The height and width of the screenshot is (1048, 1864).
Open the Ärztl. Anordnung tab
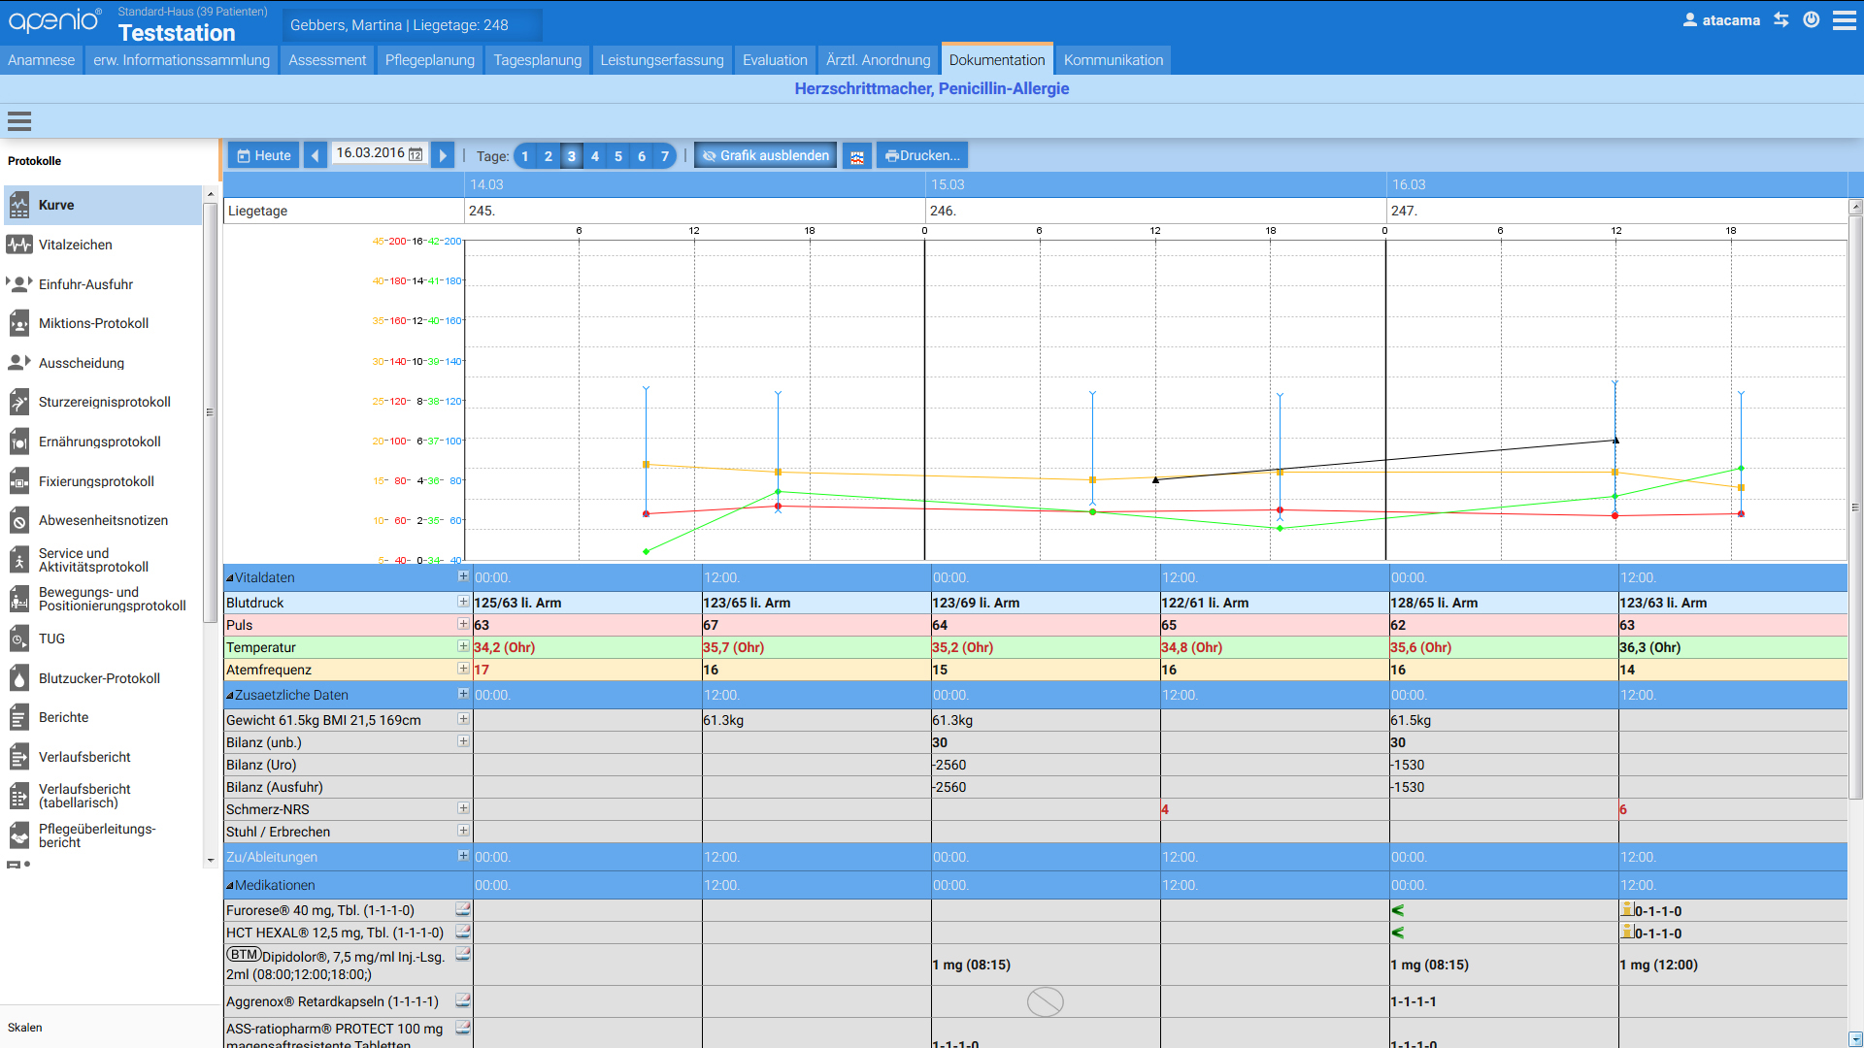(x=878, y=60)
